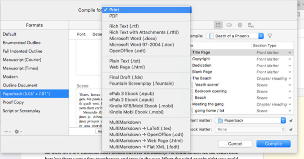Click the Section Type column header
304x159 pixels.
click(x=272, y=46)
